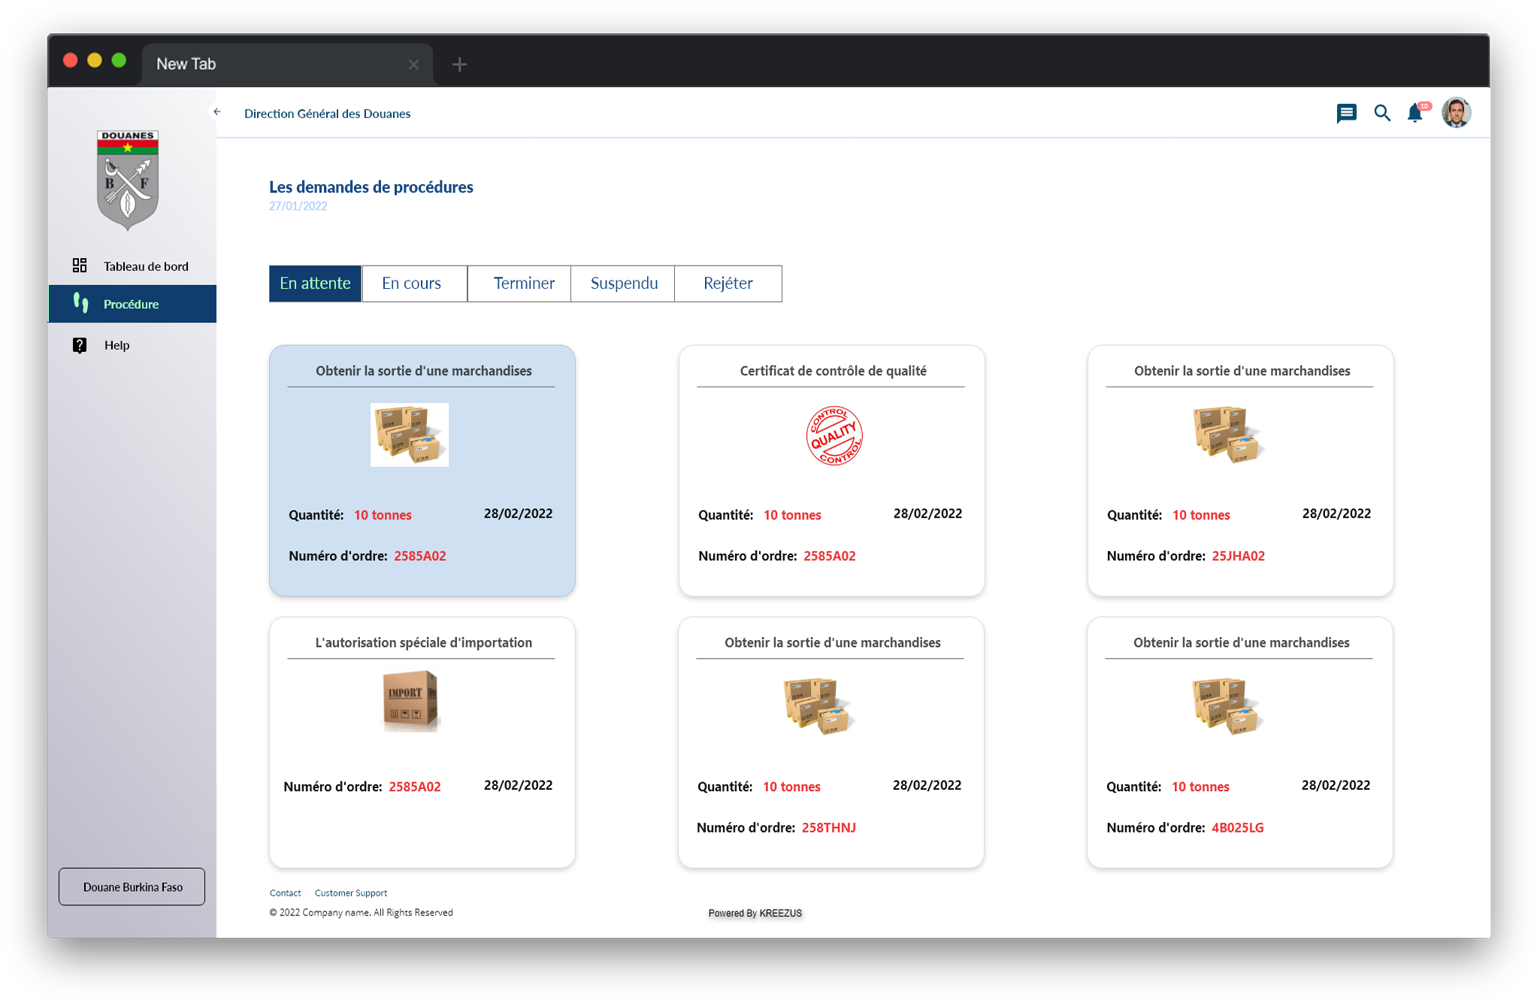Open the Rejéter tab
Image resolution: width=1537 pixels, height=1001 pixels.
point(728,284)
